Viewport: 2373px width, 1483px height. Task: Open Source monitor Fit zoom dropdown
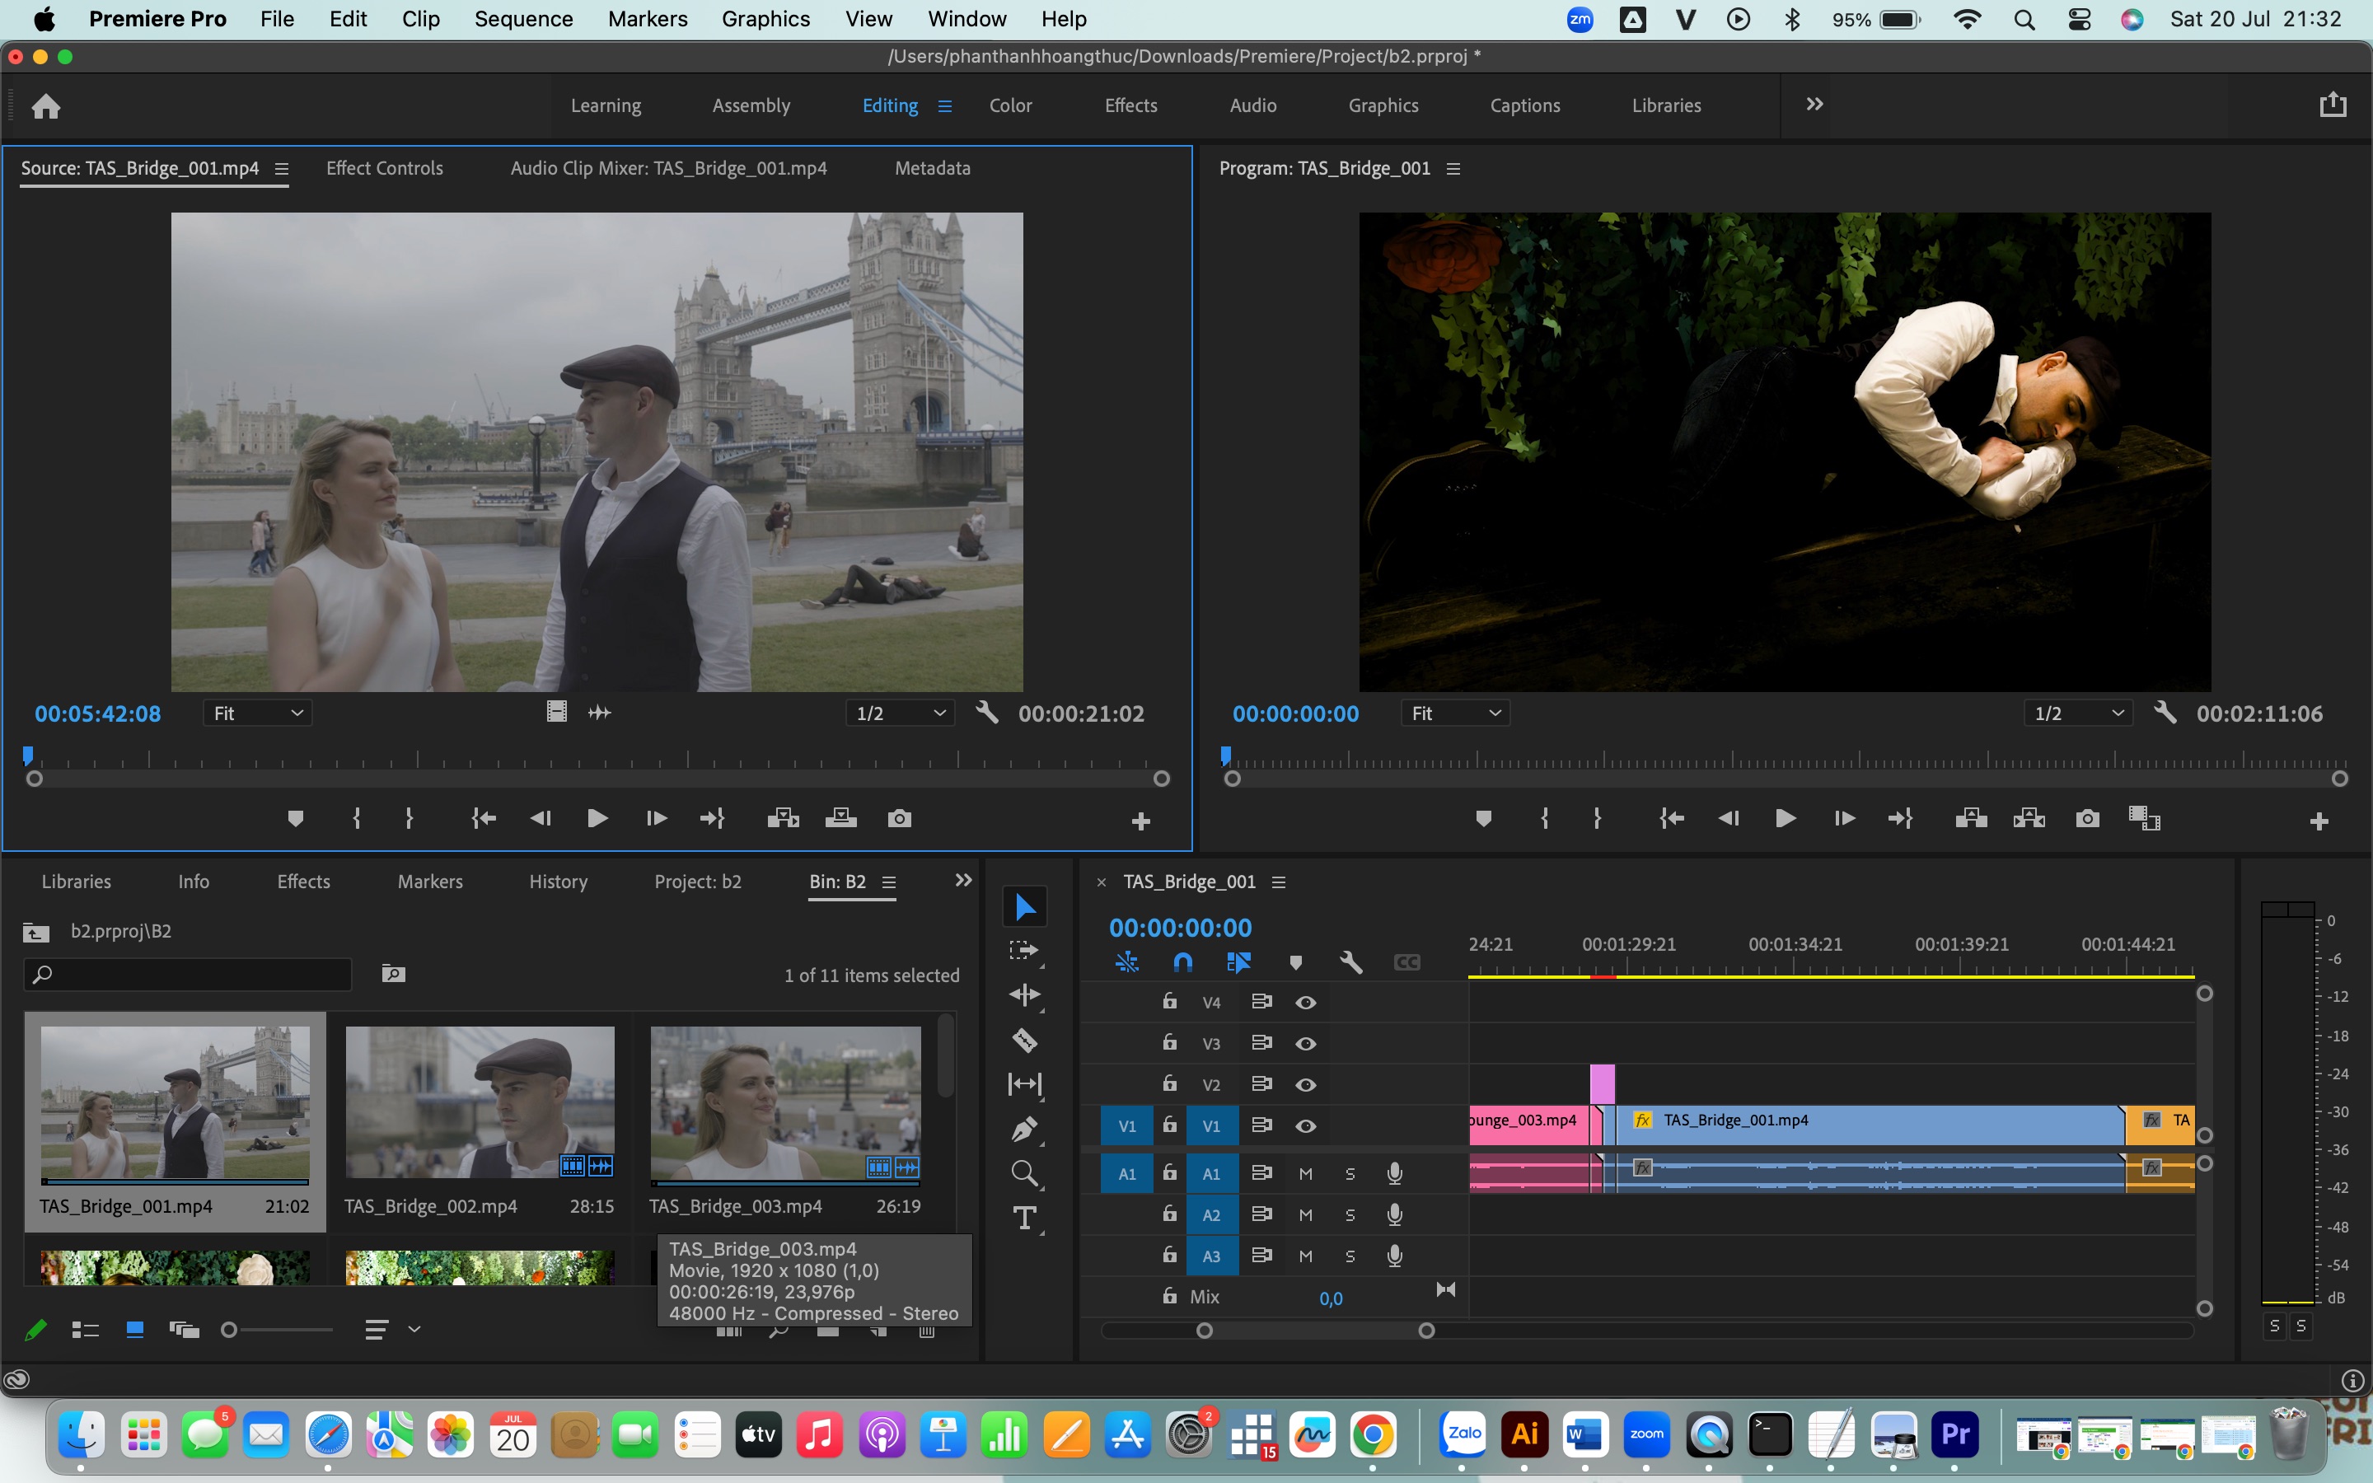coord(258,713)
